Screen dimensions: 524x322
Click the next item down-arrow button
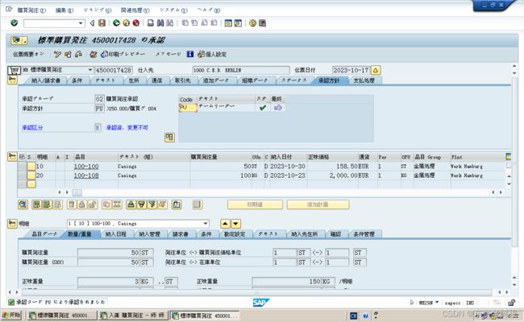(236, 224)
